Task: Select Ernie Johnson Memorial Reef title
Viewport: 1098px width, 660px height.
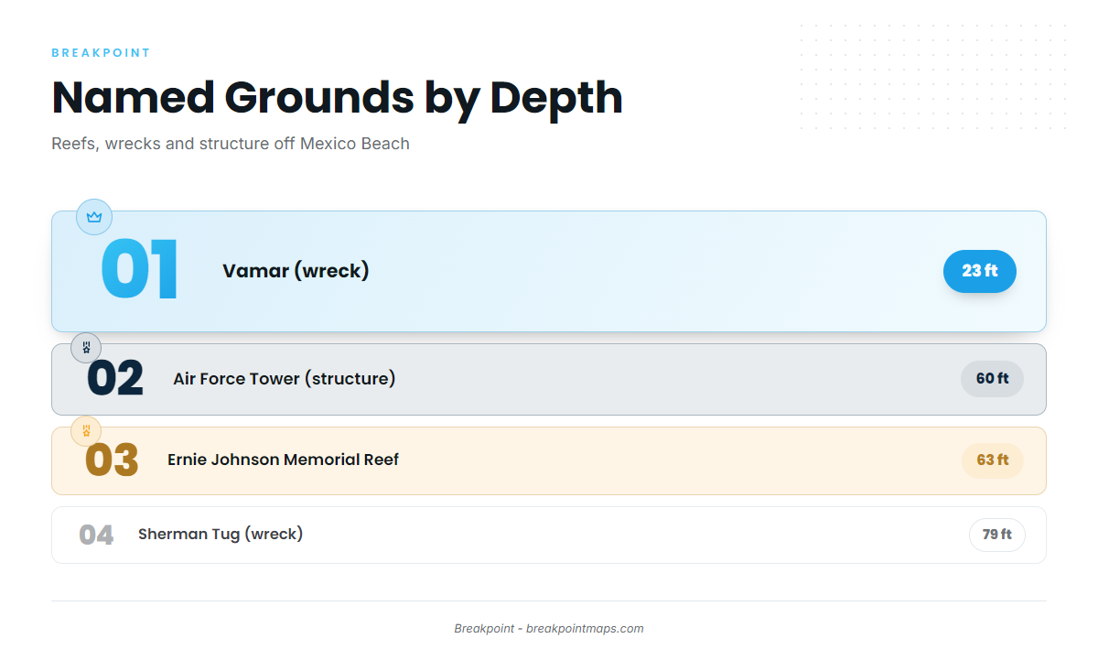Action: (284, 460)
